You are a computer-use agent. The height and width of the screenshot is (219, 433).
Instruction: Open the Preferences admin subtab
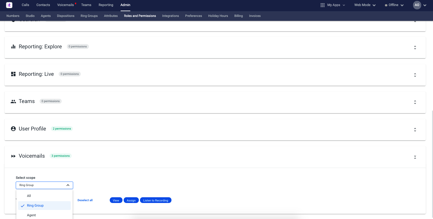(x=194, y=16)
